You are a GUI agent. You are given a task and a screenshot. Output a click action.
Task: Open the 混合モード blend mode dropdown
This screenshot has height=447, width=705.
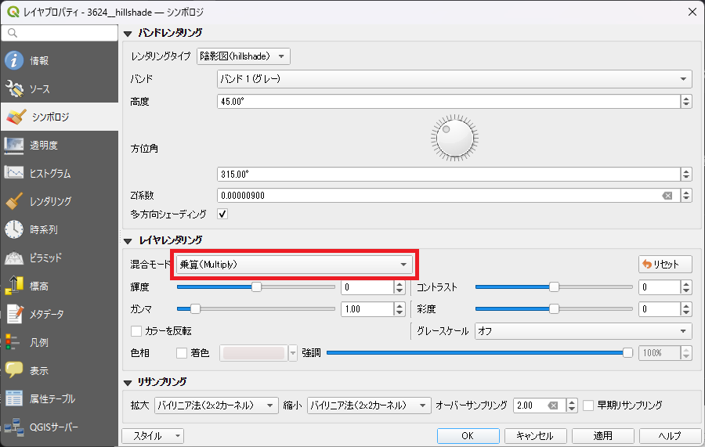coord(294,265)
